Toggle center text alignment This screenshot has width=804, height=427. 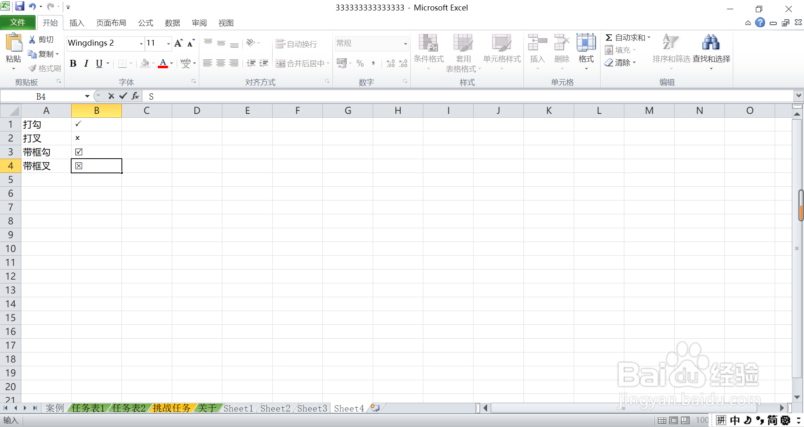(221, 63)
